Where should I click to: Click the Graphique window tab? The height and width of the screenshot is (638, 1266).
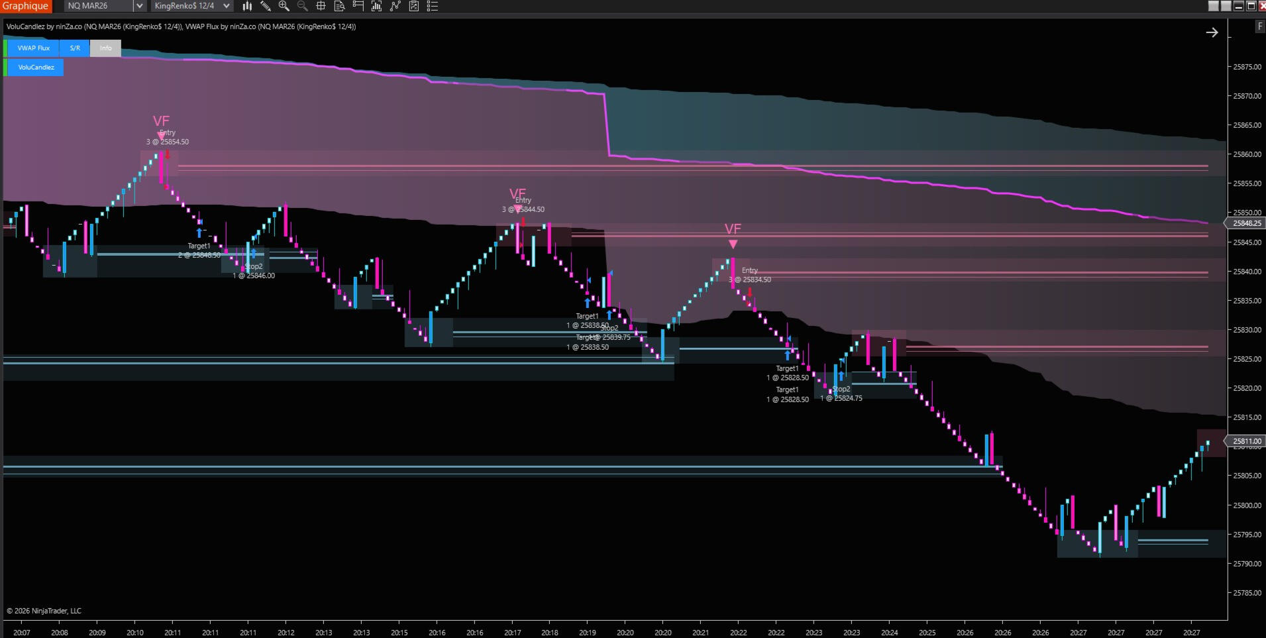pyautogui.click(x=26, y=6)
